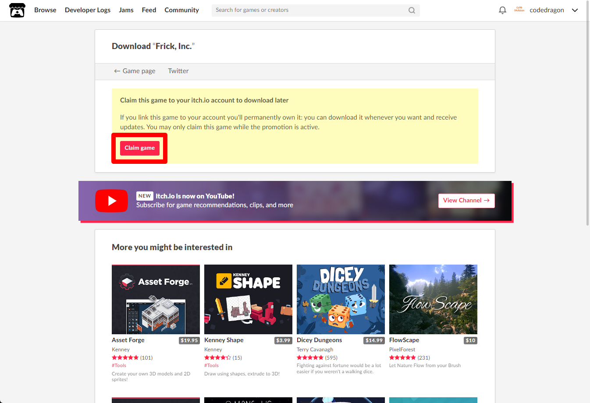Click the page vertical scrollbar

[587, 113]
